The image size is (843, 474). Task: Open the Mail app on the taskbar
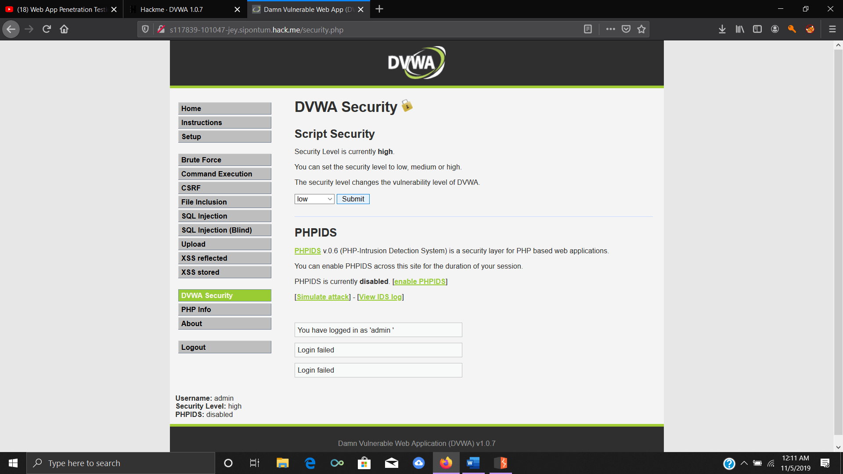click(392, 463)
